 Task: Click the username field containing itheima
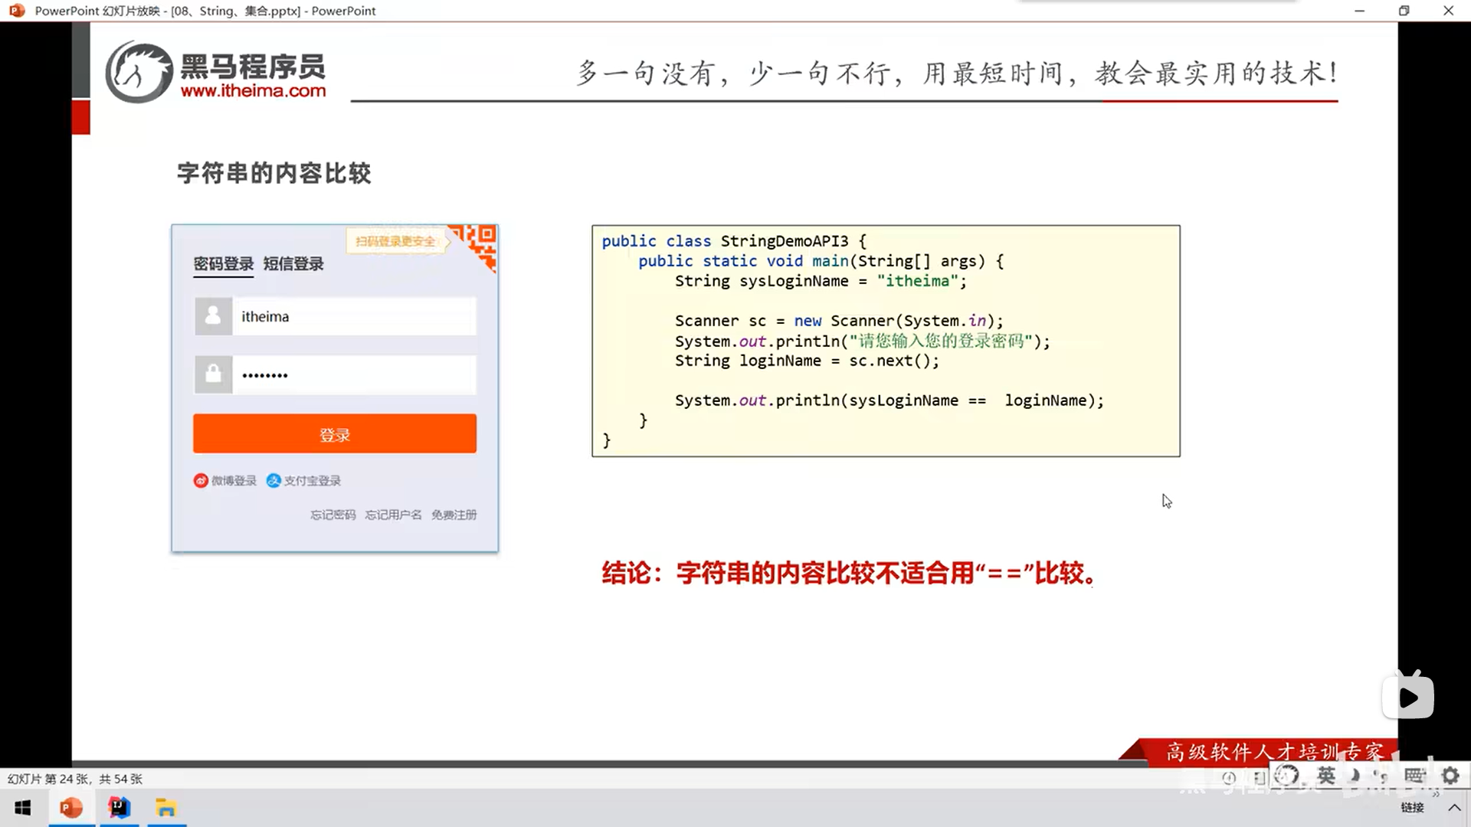tap(354, 316)
